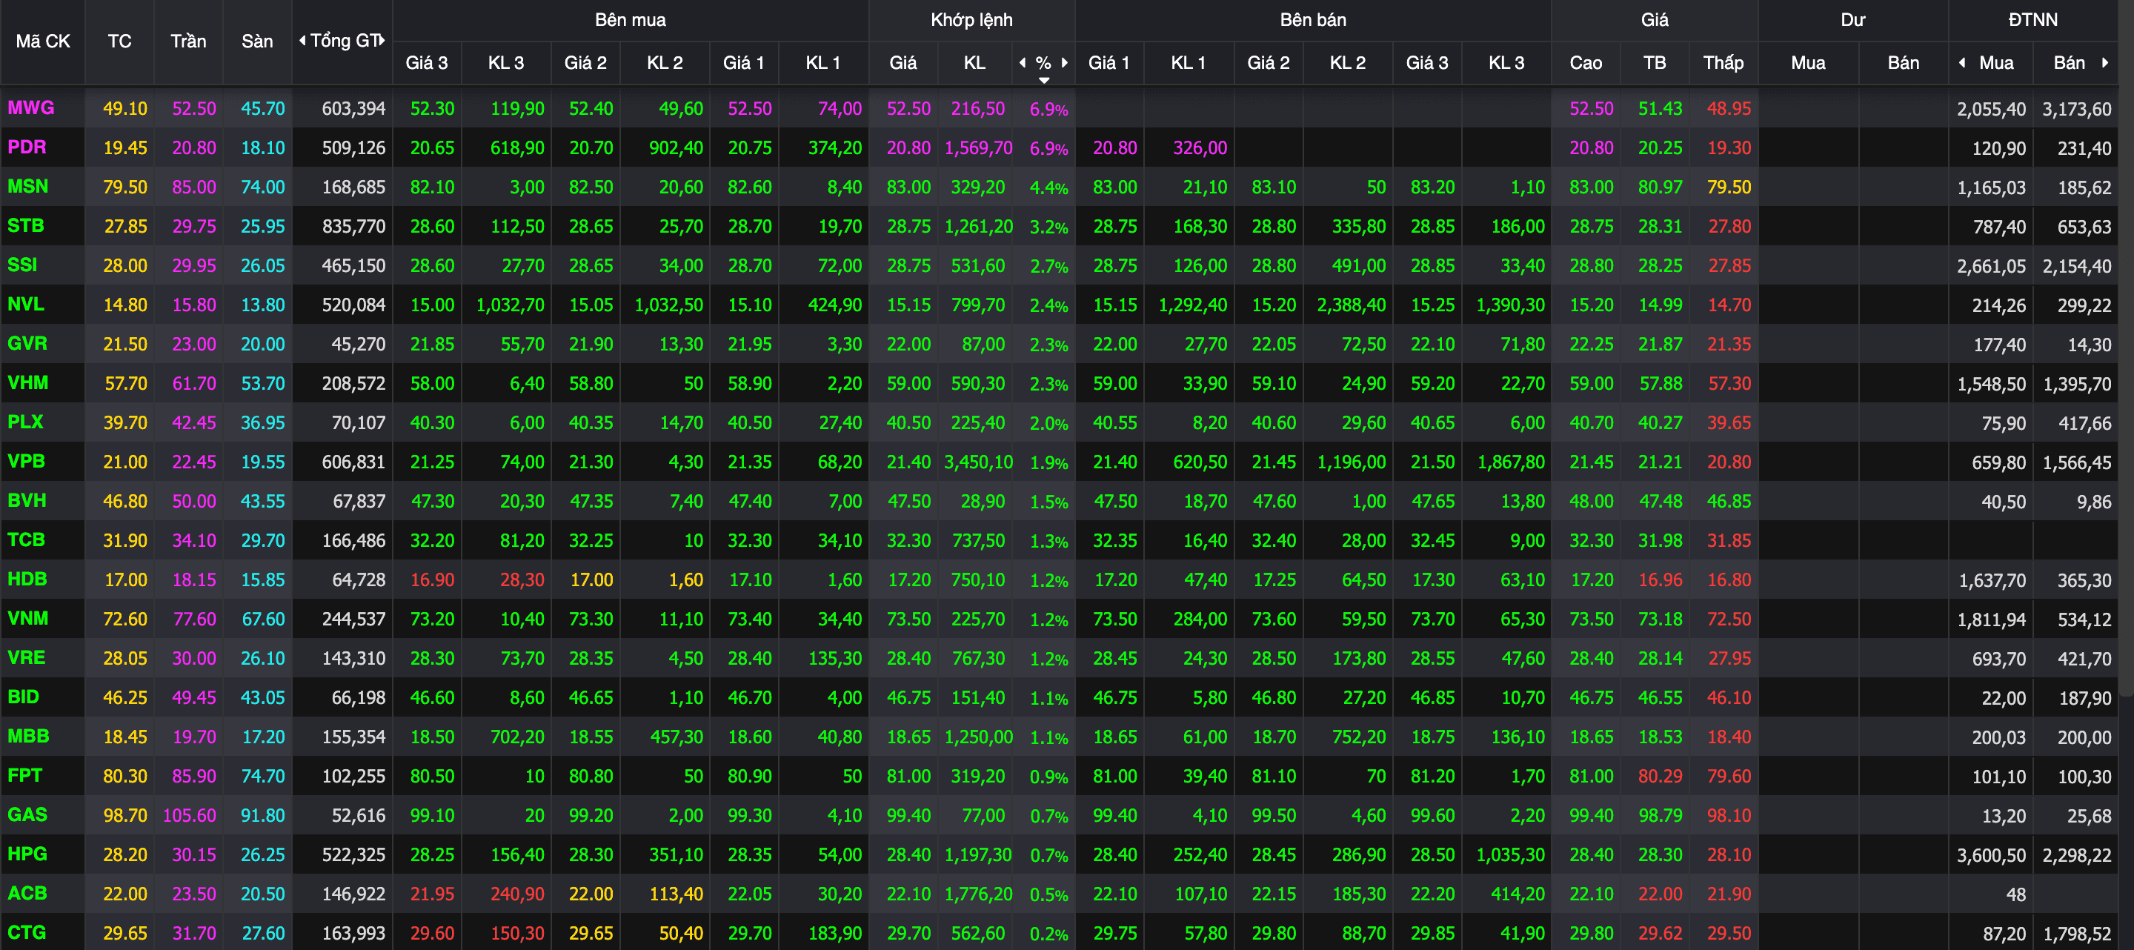
Task: Click HDB buy price 16.90 in red
Action: click(x=433, y=579)
